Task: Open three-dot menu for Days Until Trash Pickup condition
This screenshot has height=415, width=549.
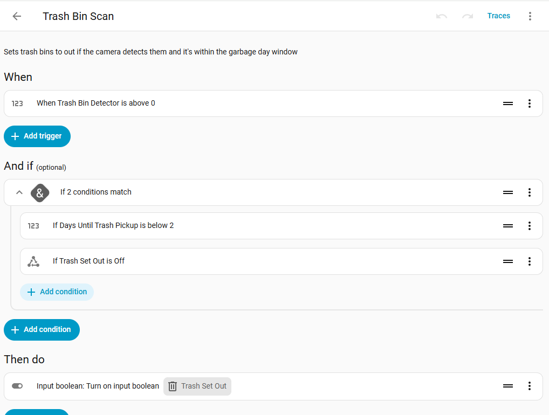Action: click(530, 226)
